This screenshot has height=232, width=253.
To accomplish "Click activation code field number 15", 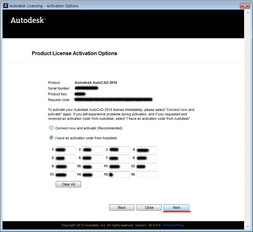I will 119,174.
